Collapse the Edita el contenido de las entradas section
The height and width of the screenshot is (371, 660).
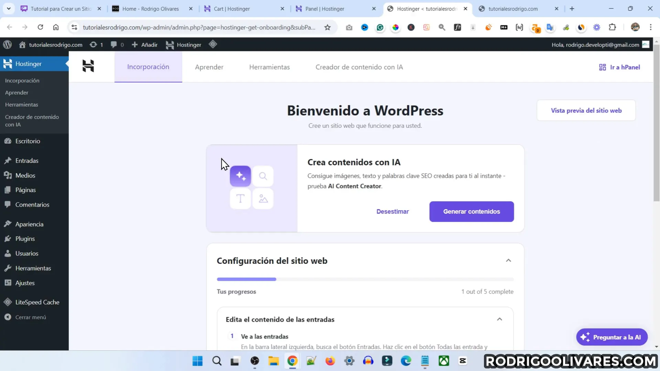coord(499,319)
